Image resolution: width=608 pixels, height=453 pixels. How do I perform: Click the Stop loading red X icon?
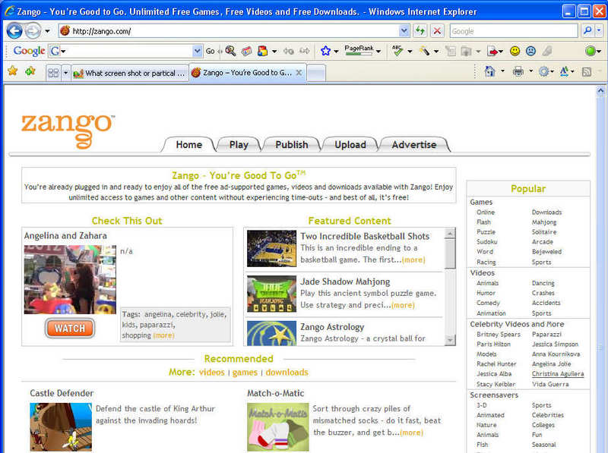pyautogui.click(x=437, y=31)
